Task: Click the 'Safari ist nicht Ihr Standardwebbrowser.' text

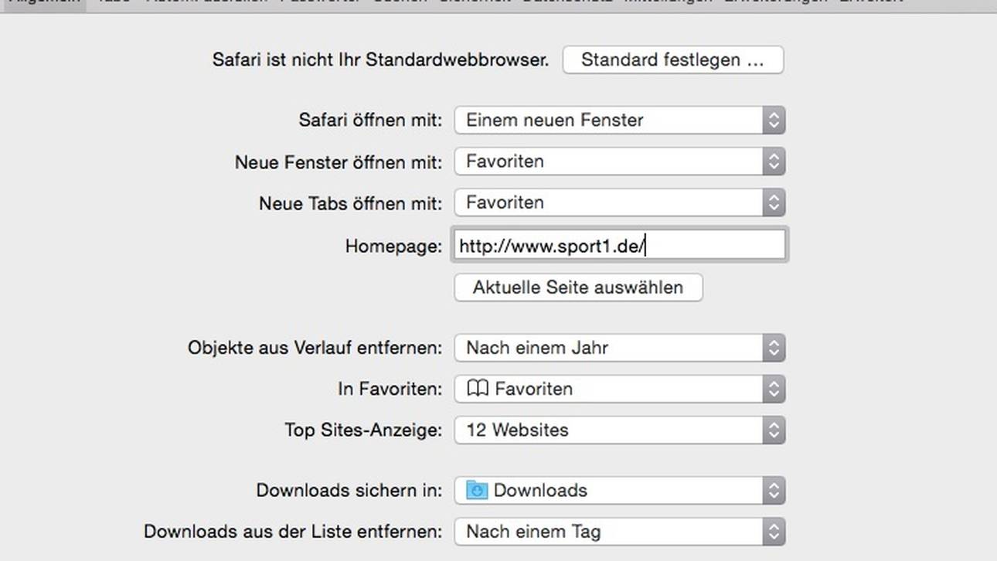Action: point(380,60)
